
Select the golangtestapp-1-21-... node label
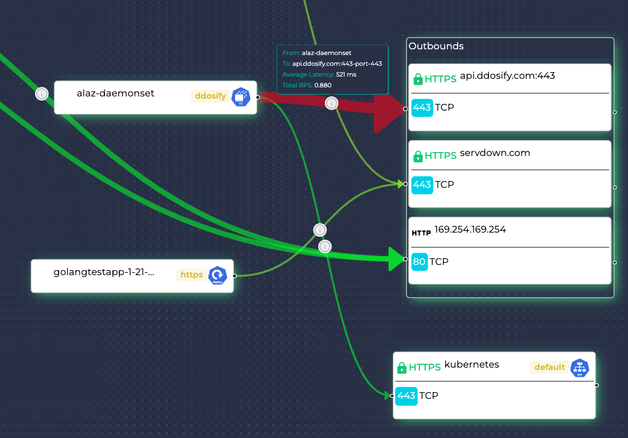pyautogui.click(x=104, y=272)
